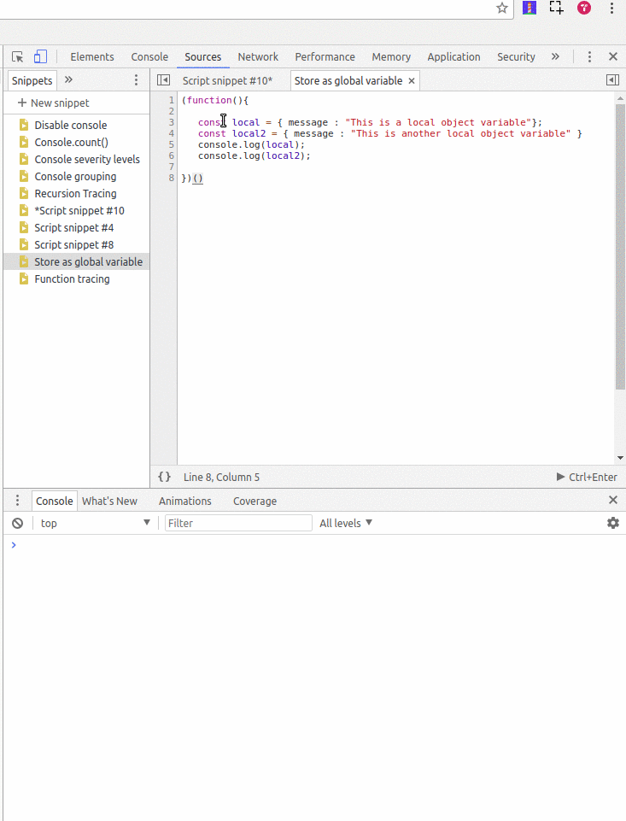Open console settings gear
Screen dimensions: 626x821
(613, 523)
